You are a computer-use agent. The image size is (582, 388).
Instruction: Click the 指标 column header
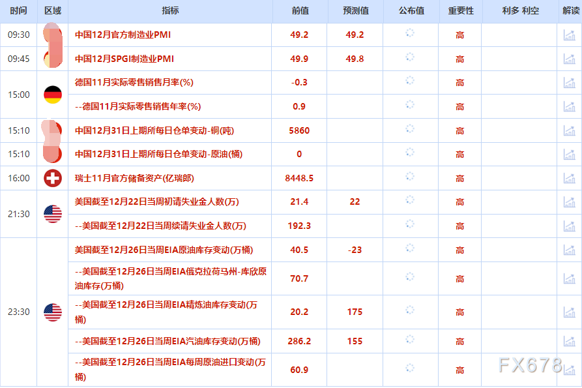pyautogui.click(x=169, y=10)
